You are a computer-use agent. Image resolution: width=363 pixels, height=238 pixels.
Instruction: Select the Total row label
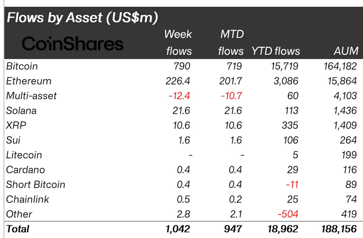click(x=17, y=229)
